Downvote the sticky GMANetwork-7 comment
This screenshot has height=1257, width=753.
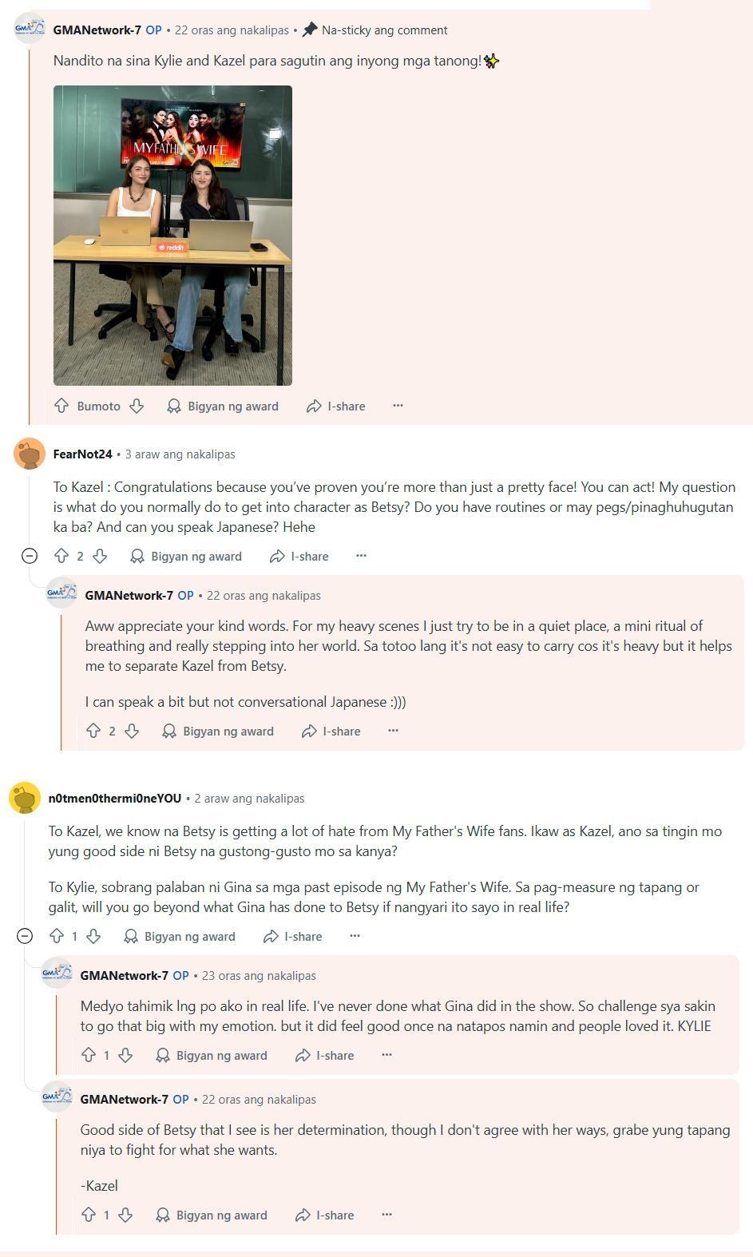137,406
